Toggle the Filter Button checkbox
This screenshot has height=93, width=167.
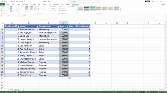click(69, 7)
